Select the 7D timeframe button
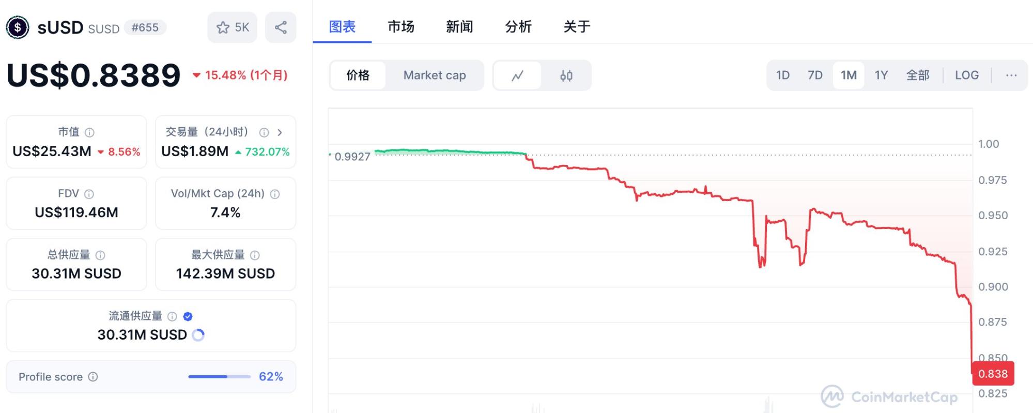Viewport: 1033px width, 413px height. point(815,75)
